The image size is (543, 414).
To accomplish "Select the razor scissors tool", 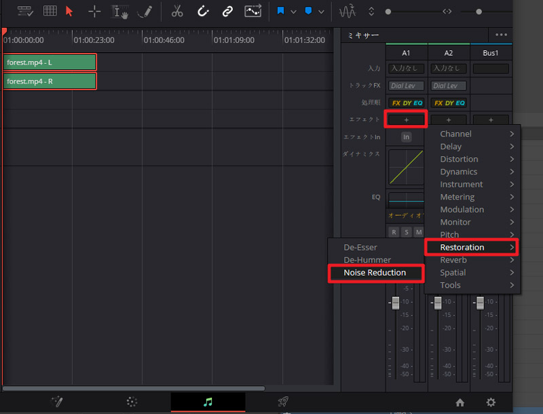I will (177, 12).
